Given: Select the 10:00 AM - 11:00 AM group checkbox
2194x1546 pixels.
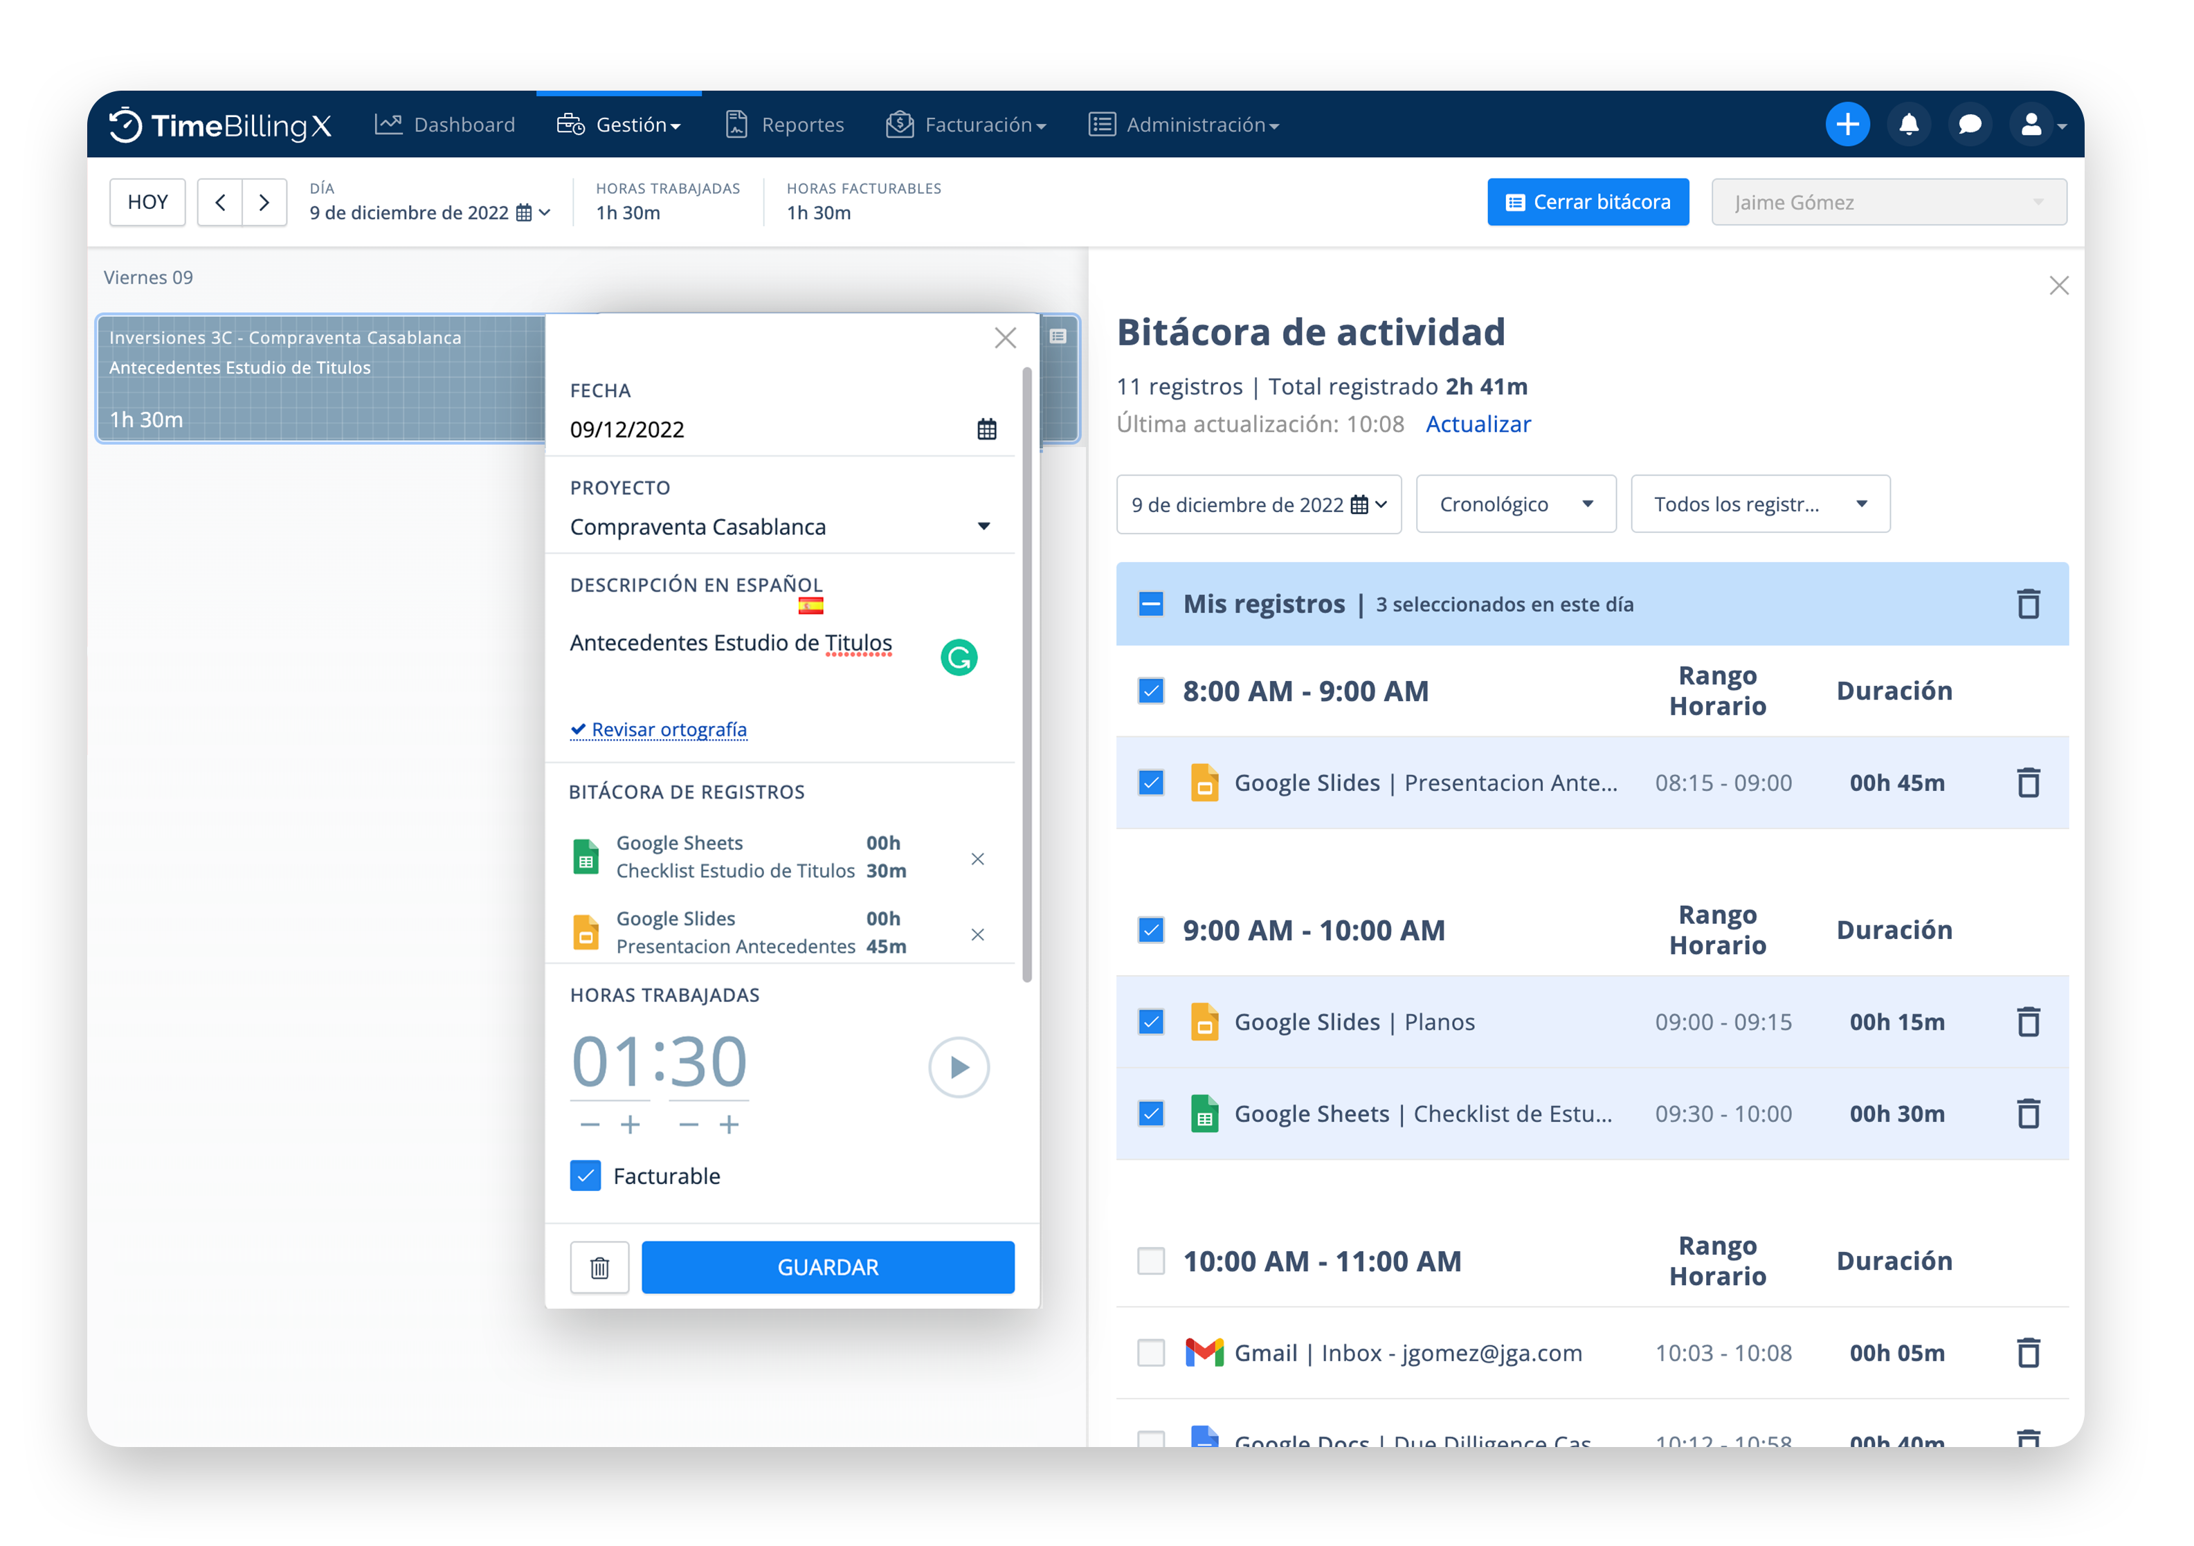Looking at the screenshot, I should pos(1150,1262).
